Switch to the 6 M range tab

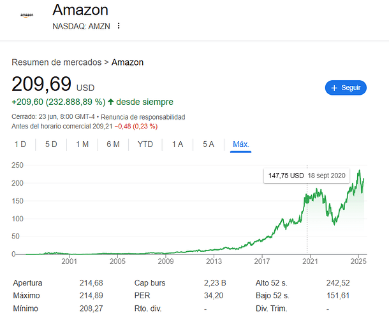(x=113, y=144)
